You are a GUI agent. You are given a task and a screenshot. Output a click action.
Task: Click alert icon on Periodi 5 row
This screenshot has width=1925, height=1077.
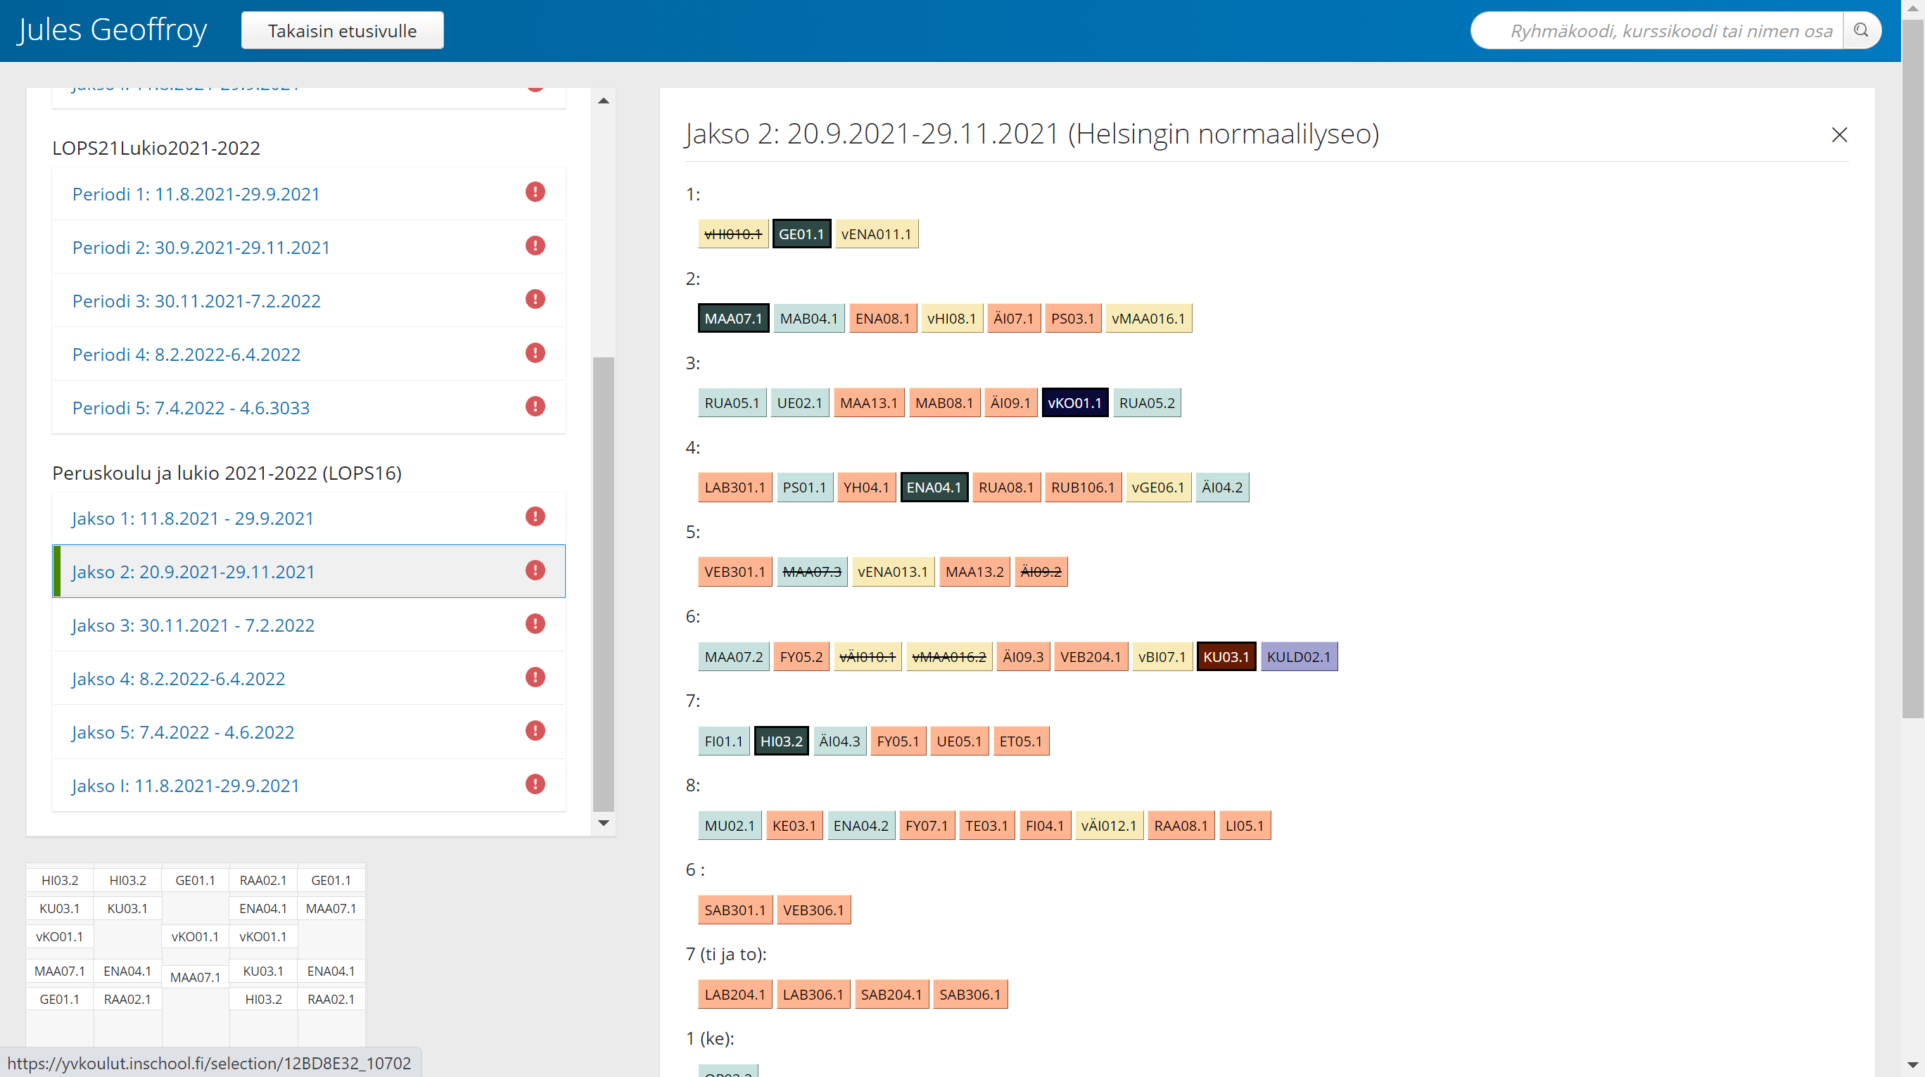[535, 407]
